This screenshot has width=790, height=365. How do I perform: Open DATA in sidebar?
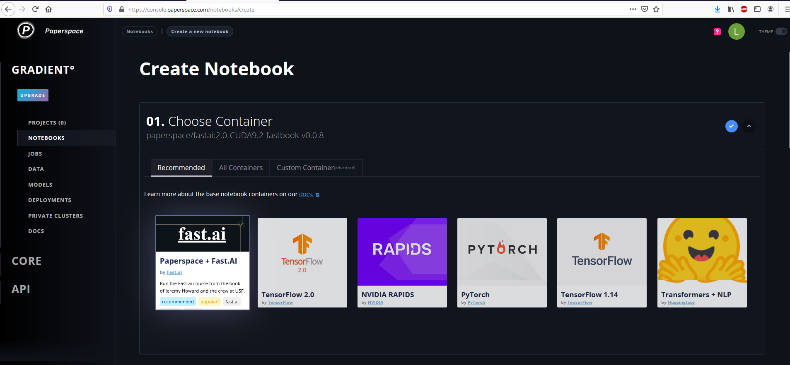[36, 169]
